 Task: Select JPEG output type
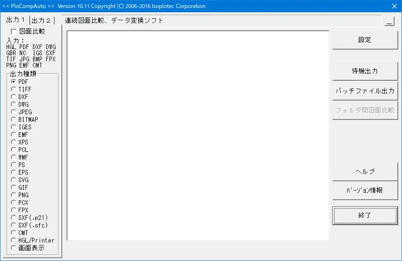(x=22, y=112)
